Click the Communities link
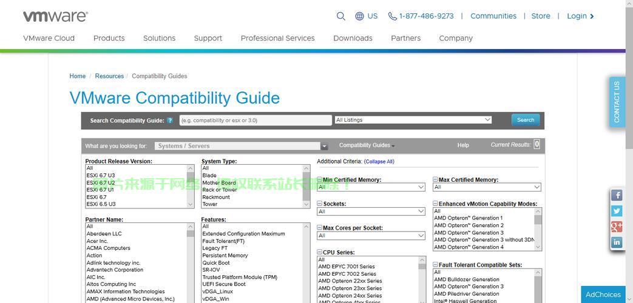 coord(493,16)
